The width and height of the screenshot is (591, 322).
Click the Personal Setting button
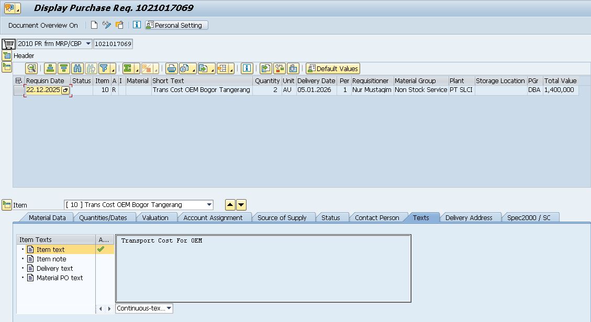(176, 25)
